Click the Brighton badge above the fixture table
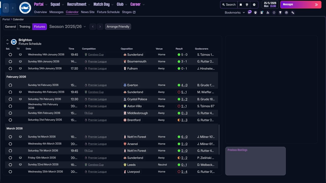The image size is (326, 183). (14, 42)
